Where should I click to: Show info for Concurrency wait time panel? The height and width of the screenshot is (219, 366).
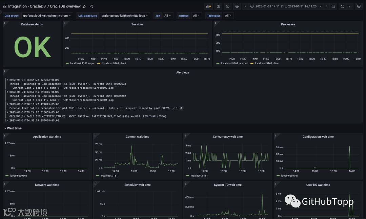185,135
